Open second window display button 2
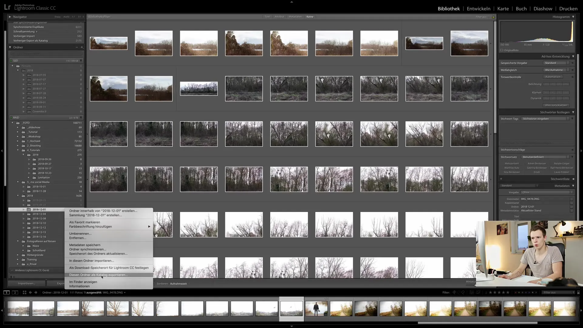Screen dimensions: 583x328 point(15,292)
